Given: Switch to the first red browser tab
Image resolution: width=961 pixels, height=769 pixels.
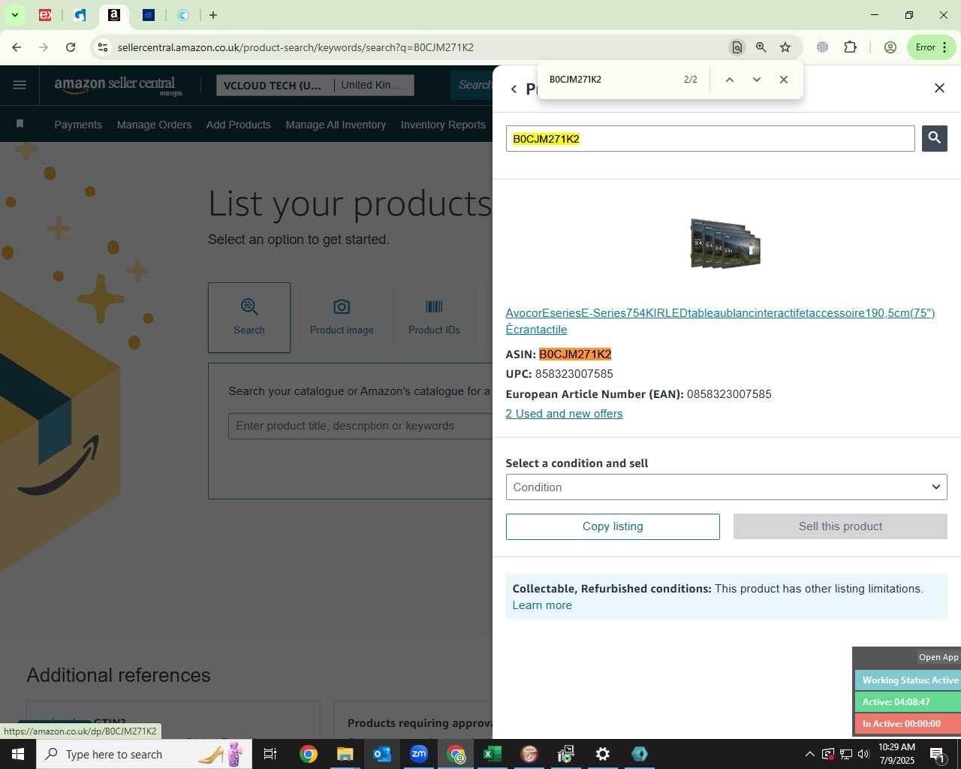Looking at the screenshot, I should (45, 15).
